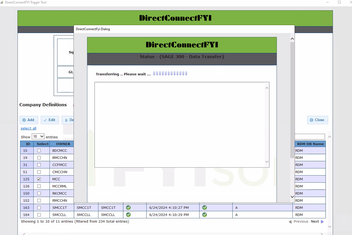Click ID cell 125
The height and width of the screenshot is (235, 352).
tap(27, 179)
